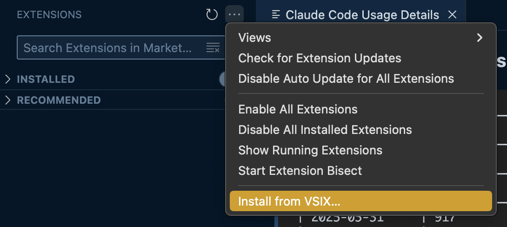Choose Disable Auto Update for All Extensions
507x227 pixels.
click(x=346, y=79)
